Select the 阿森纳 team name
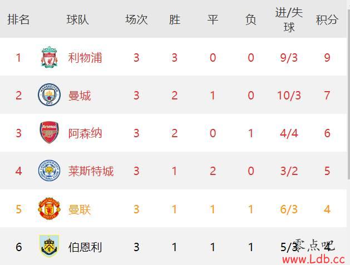Viewport: 350px width, 265px height. pyautogui.click(x=85, y=133)
